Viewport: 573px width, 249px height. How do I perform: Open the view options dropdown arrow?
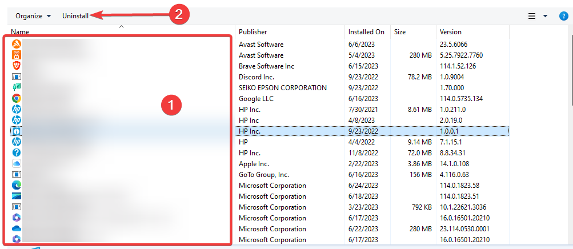545,16
